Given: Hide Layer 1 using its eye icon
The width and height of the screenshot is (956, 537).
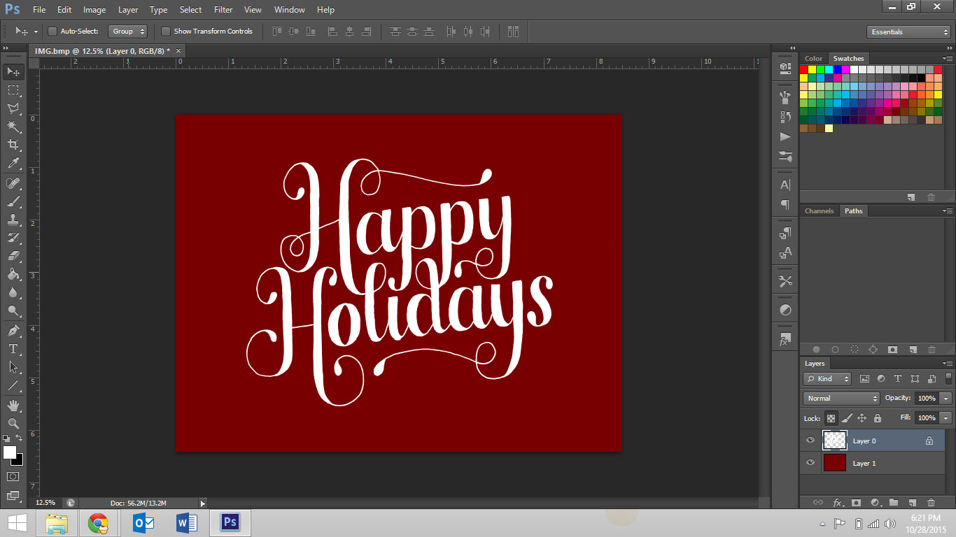Looking at the screenshot, I should pyautogui.click(x=810, y=463).
